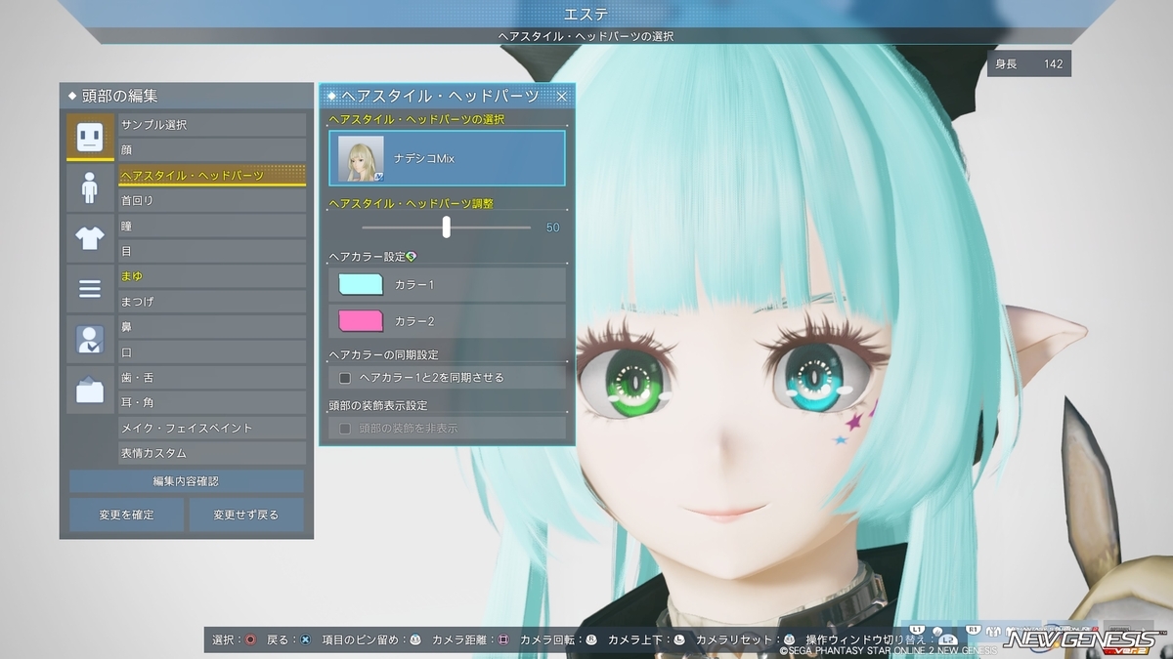Open the head editing category icon

coord(90,137)
